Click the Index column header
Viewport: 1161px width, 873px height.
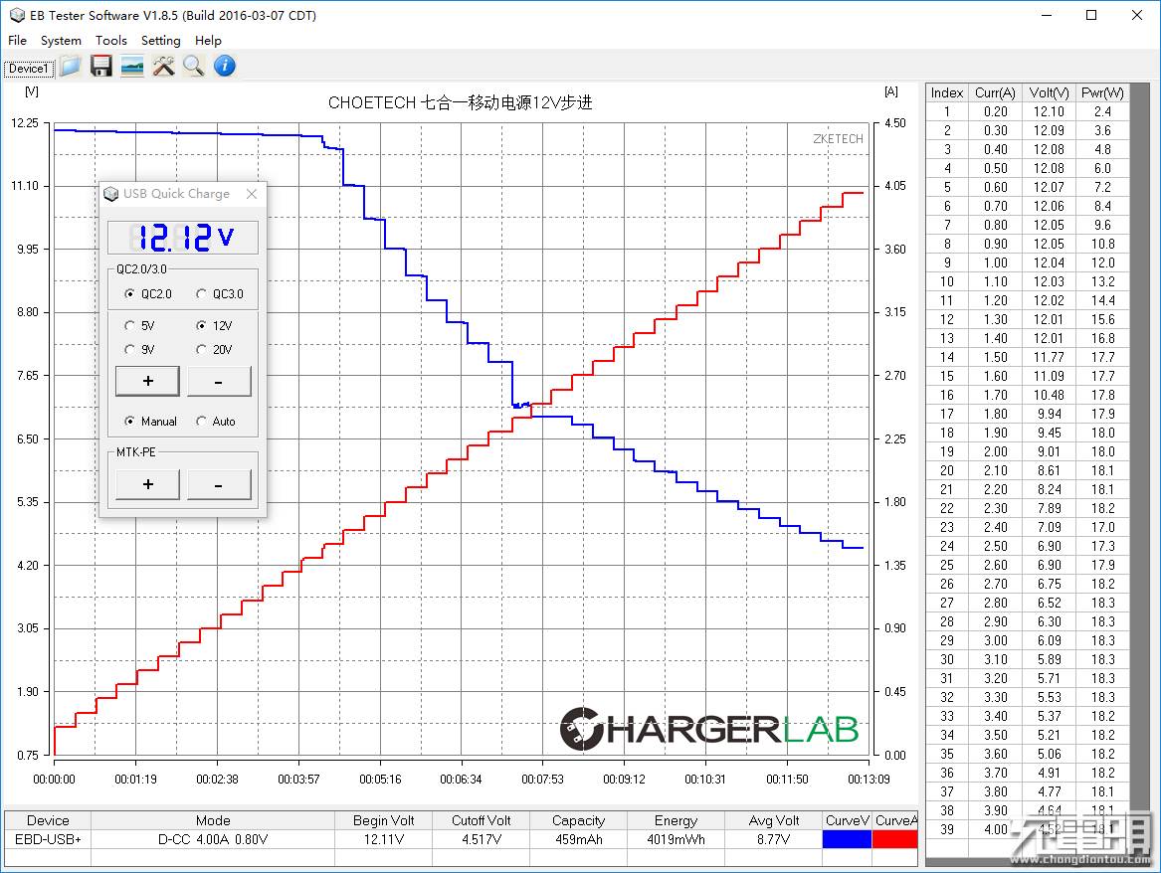pyautogui.click(x=947, y=92)
